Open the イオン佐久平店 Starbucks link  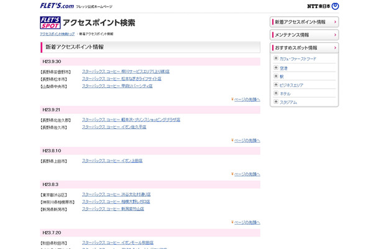pyautogui.click(x=114, y=127)
